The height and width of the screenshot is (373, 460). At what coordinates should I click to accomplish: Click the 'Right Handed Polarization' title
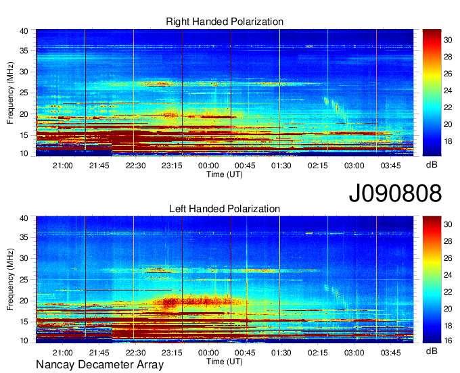[x=225, y=22]
